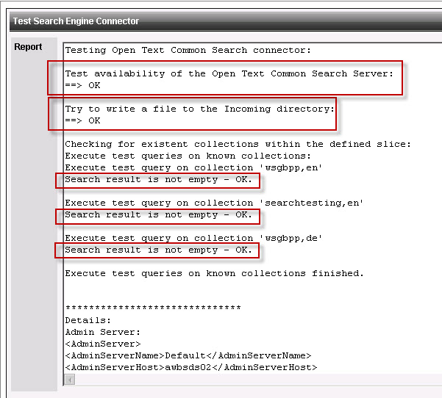
Task: Click '==> OK' under availability test
Action: 82,85
